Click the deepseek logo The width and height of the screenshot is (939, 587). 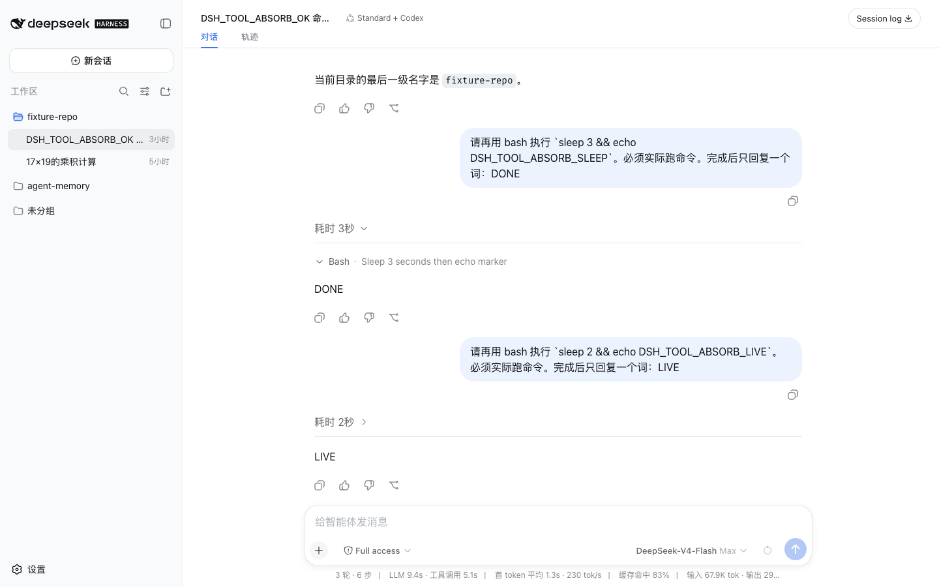[x=70, y=23]
